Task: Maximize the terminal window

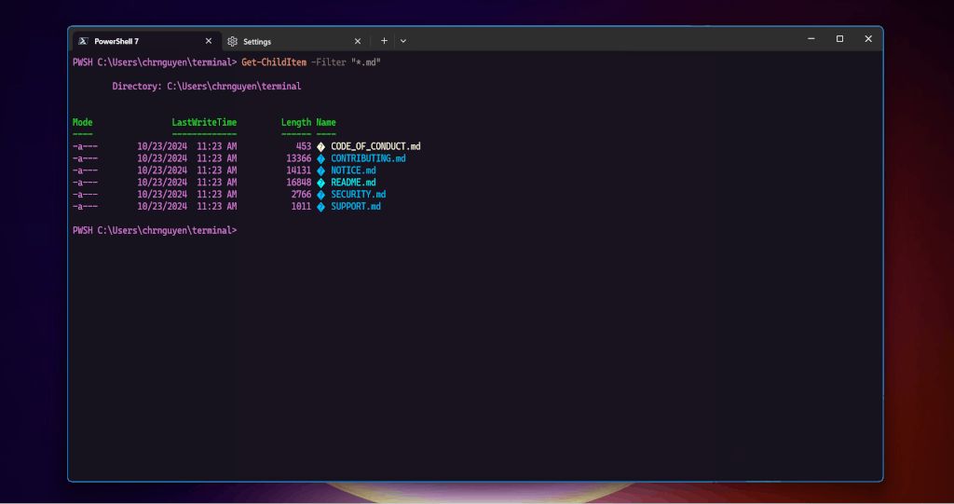Action: pos(839,39)
